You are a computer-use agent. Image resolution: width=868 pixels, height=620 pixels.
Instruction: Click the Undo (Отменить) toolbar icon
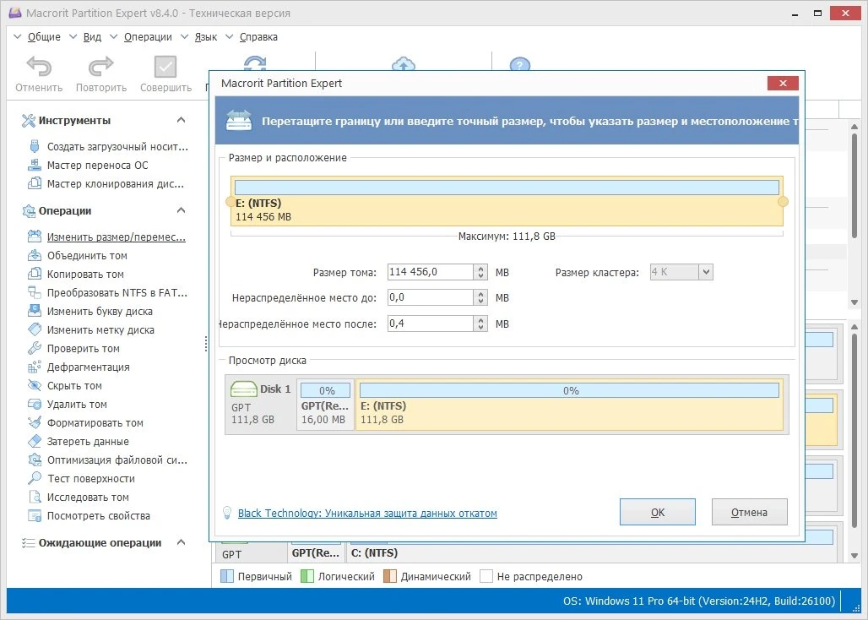39,67
